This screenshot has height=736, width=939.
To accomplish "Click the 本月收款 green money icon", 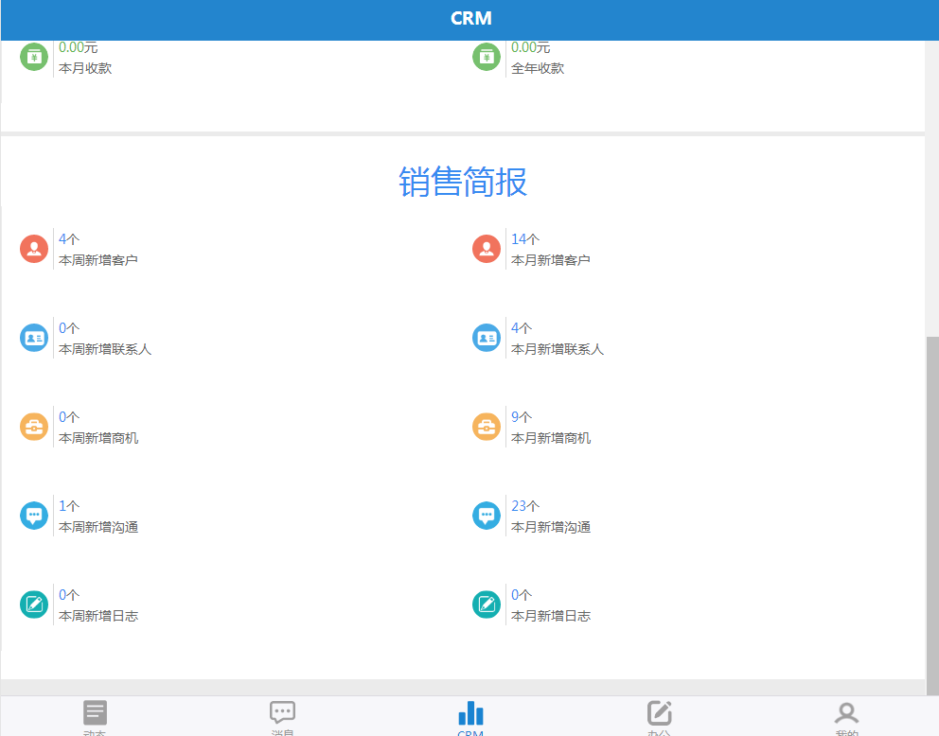I will [x=34, y=57].
